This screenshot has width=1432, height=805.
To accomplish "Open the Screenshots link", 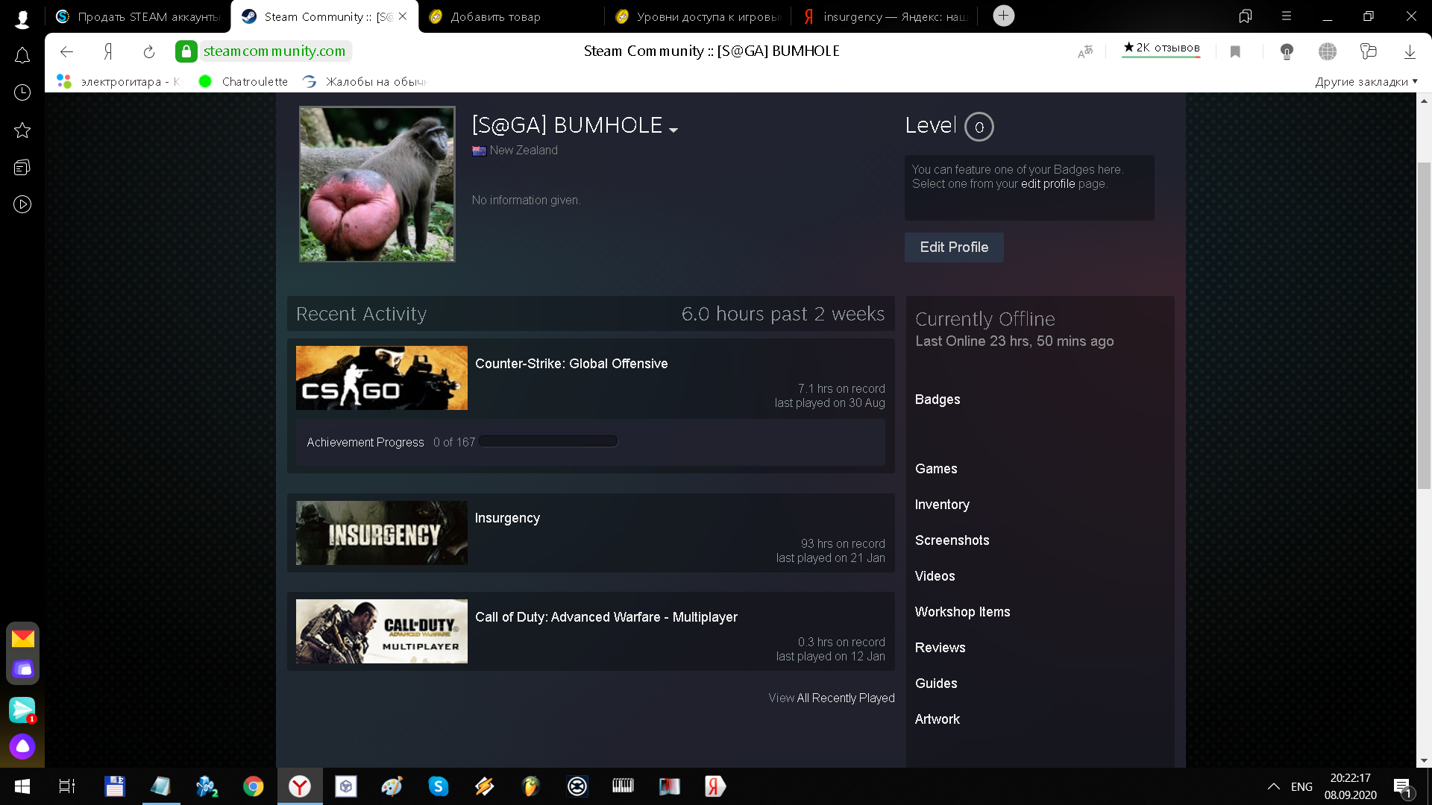I will pyautogui.click(x=952, y=540).
